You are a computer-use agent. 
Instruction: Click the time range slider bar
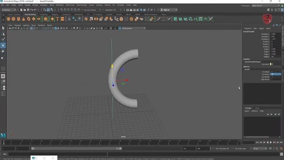tap(76, 148)
